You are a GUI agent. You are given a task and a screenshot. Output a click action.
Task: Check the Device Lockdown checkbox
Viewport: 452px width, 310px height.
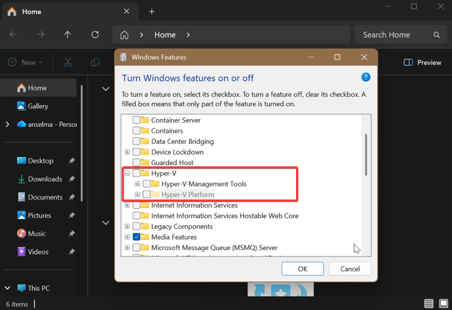[x=136, y=152]
